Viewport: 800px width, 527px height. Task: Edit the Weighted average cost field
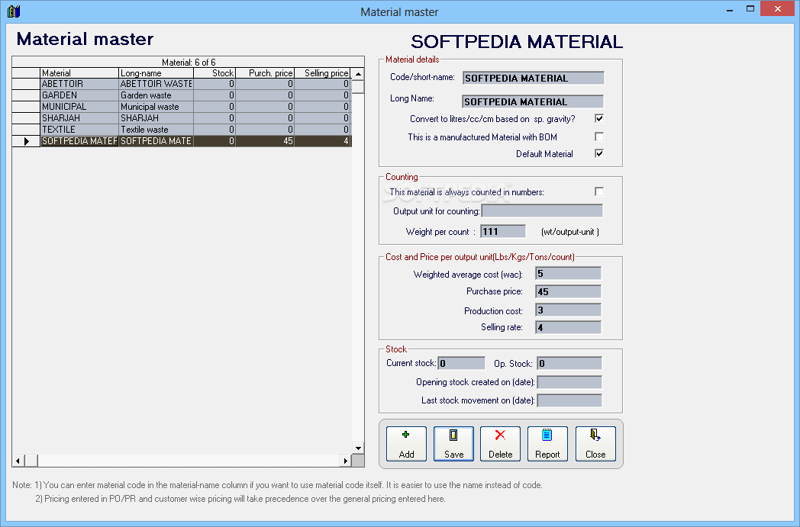[x=569, y=274]
